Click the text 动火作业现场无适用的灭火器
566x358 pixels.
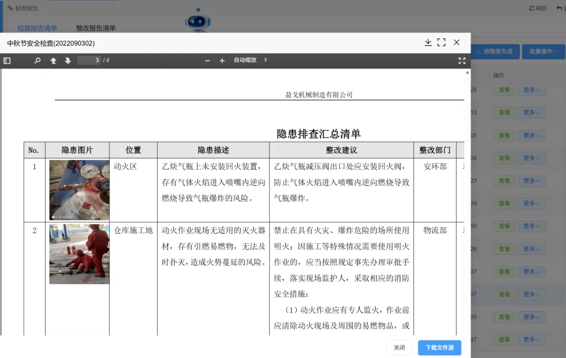click(x=213, y=230)
